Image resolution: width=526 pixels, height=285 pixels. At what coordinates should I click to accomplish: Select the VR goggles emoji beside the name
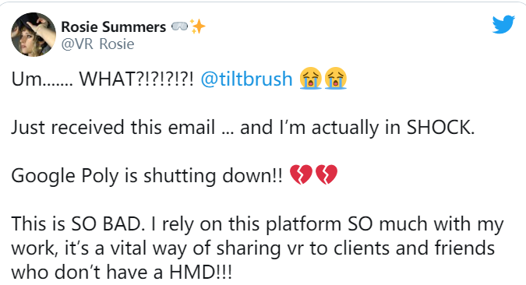pos(179,26)
